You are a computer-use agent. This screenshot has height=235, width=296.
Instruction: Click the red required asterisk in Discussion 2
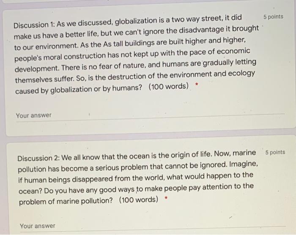[166, 198]
